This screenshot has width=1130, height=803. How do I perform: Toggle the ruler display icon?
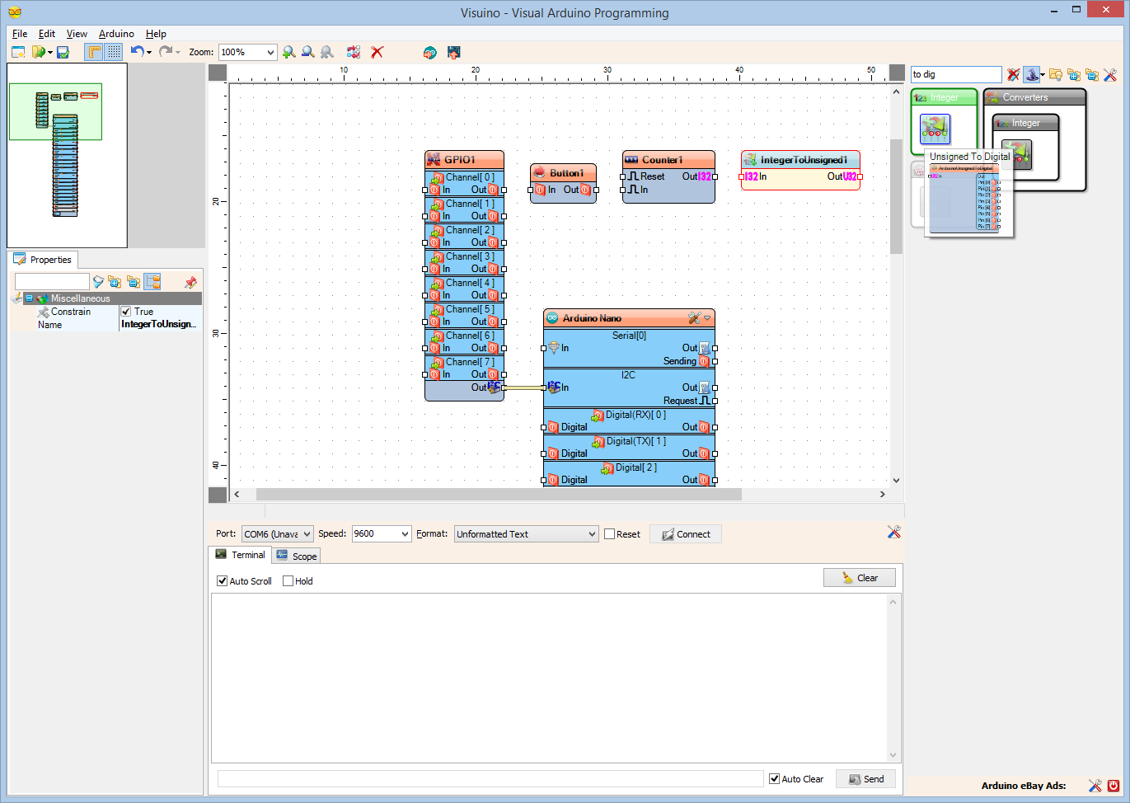tap(93, 51)
